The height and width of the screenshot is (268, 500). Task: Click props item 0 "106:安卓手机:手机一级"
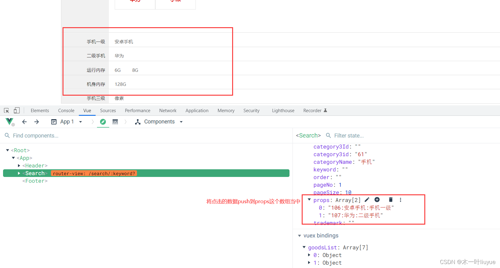pyautogui.click(x=361, y=208)
